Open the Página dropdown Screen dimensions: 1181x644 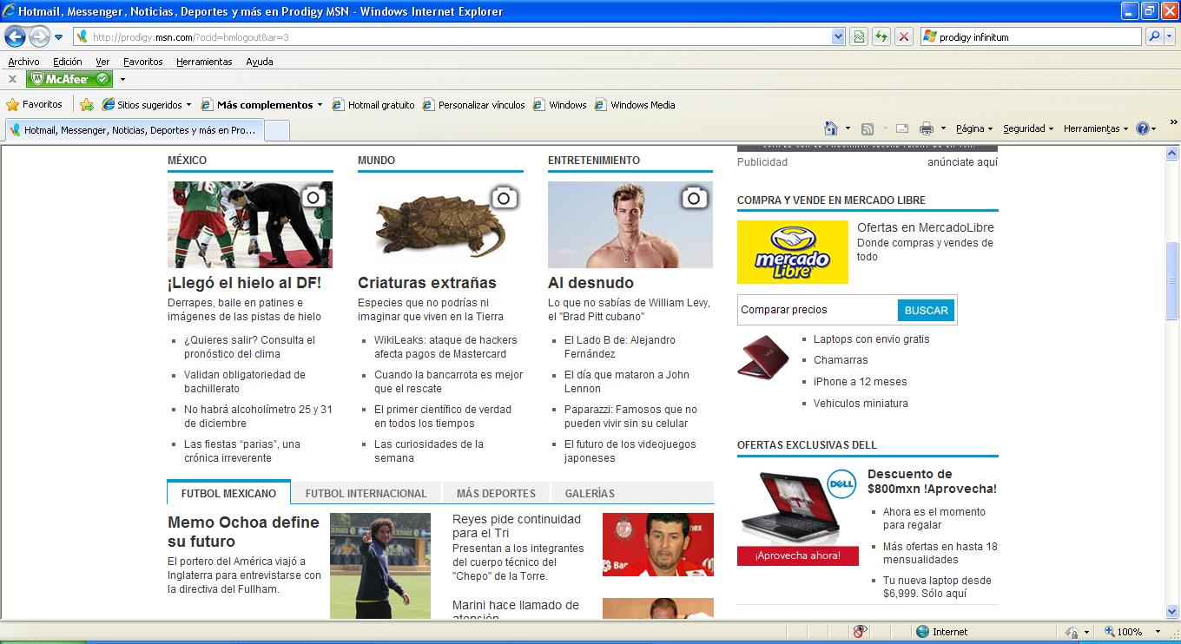(972, 128)
